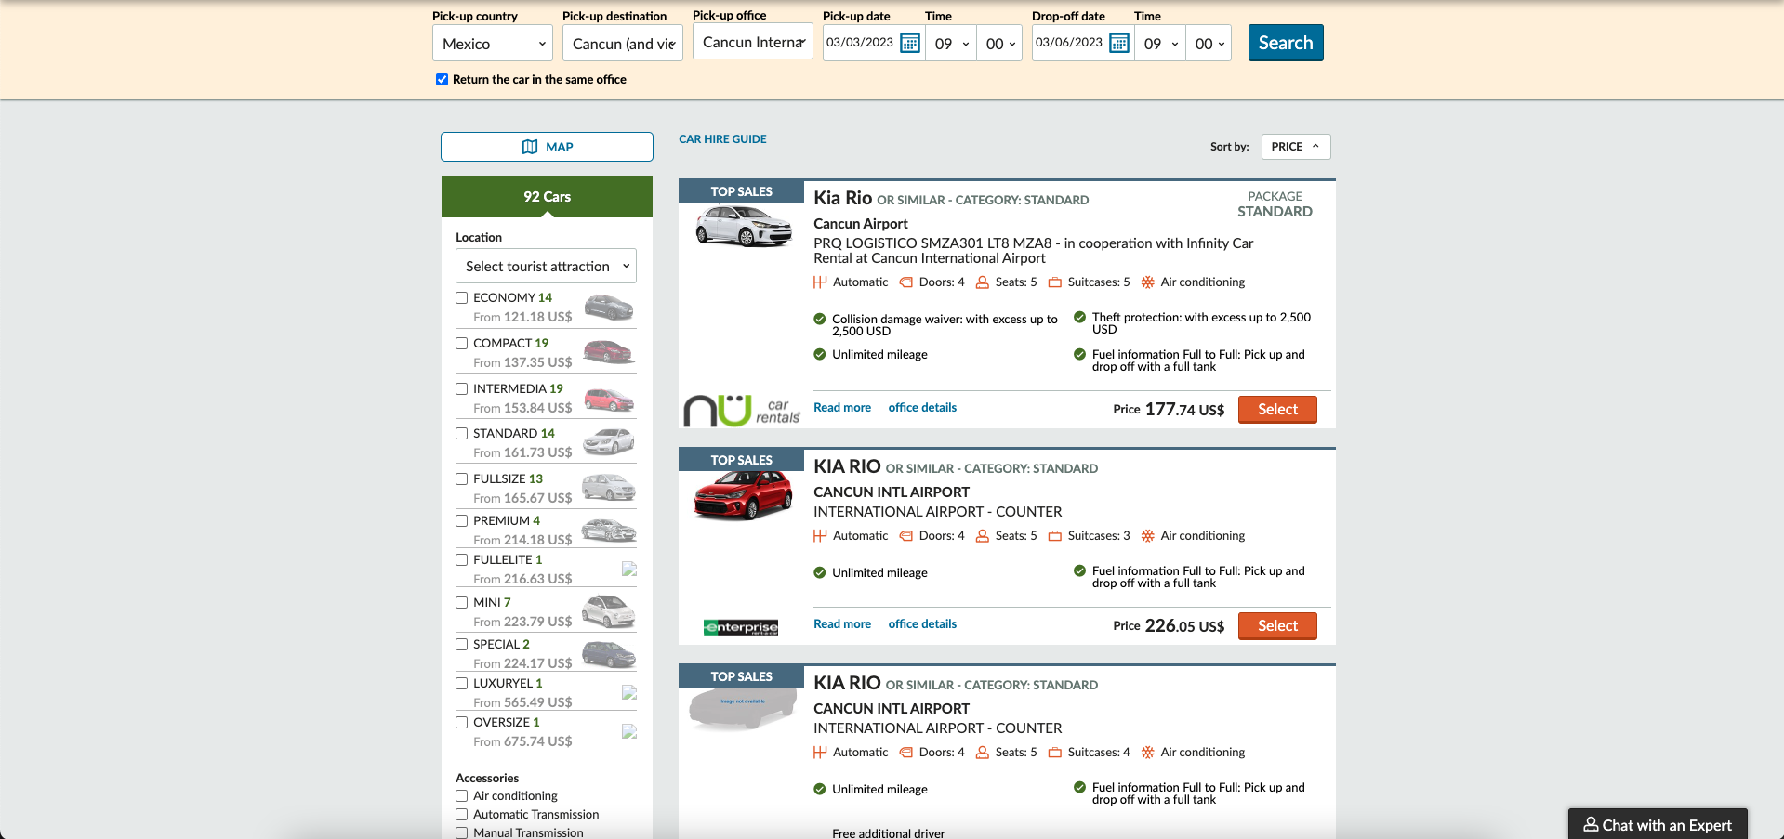This screenshot has height=839, width=1784.
Task: Open the CAR HIRE GUIDE link
Action: click(x=722, y=139)
